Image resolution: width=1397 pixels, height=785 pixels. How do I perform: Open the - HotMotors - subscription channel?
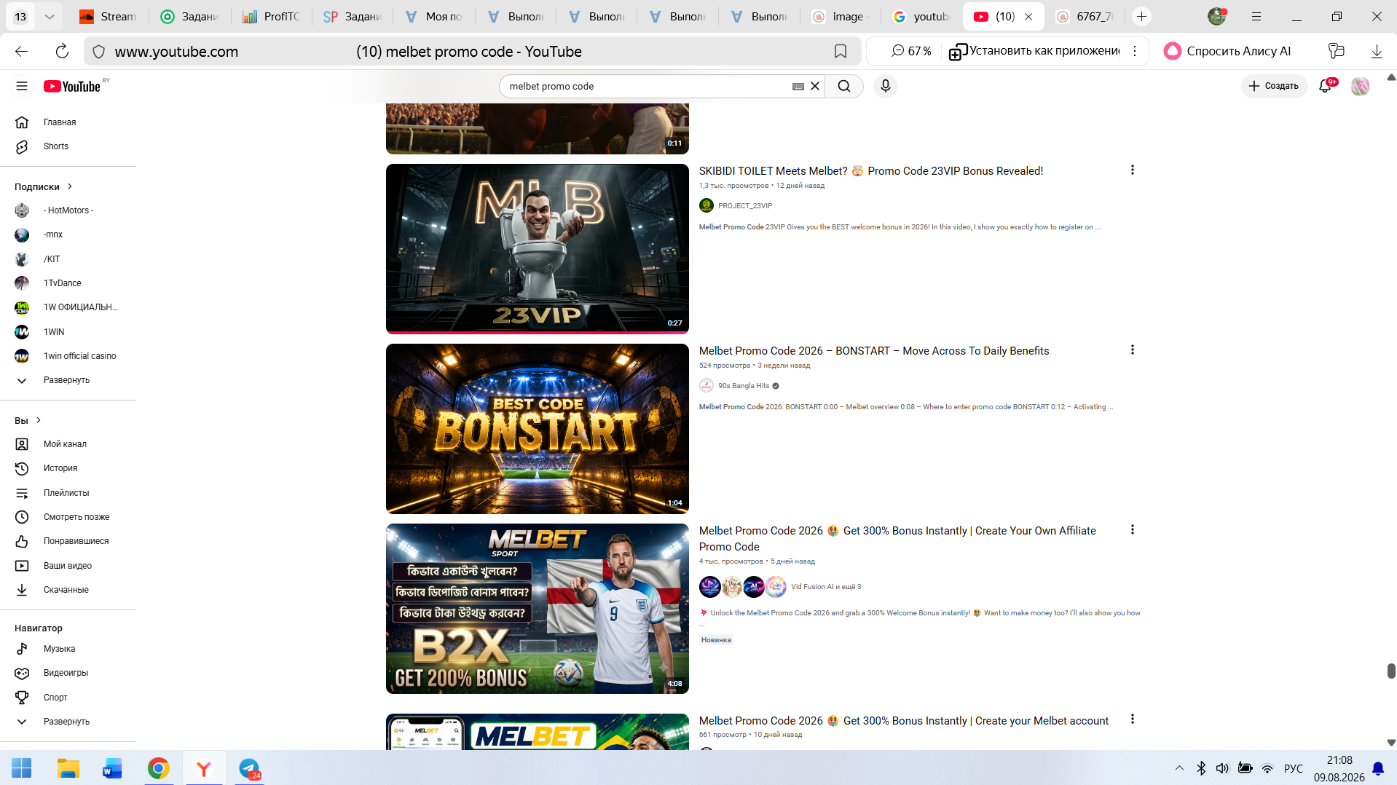[68, 210]
